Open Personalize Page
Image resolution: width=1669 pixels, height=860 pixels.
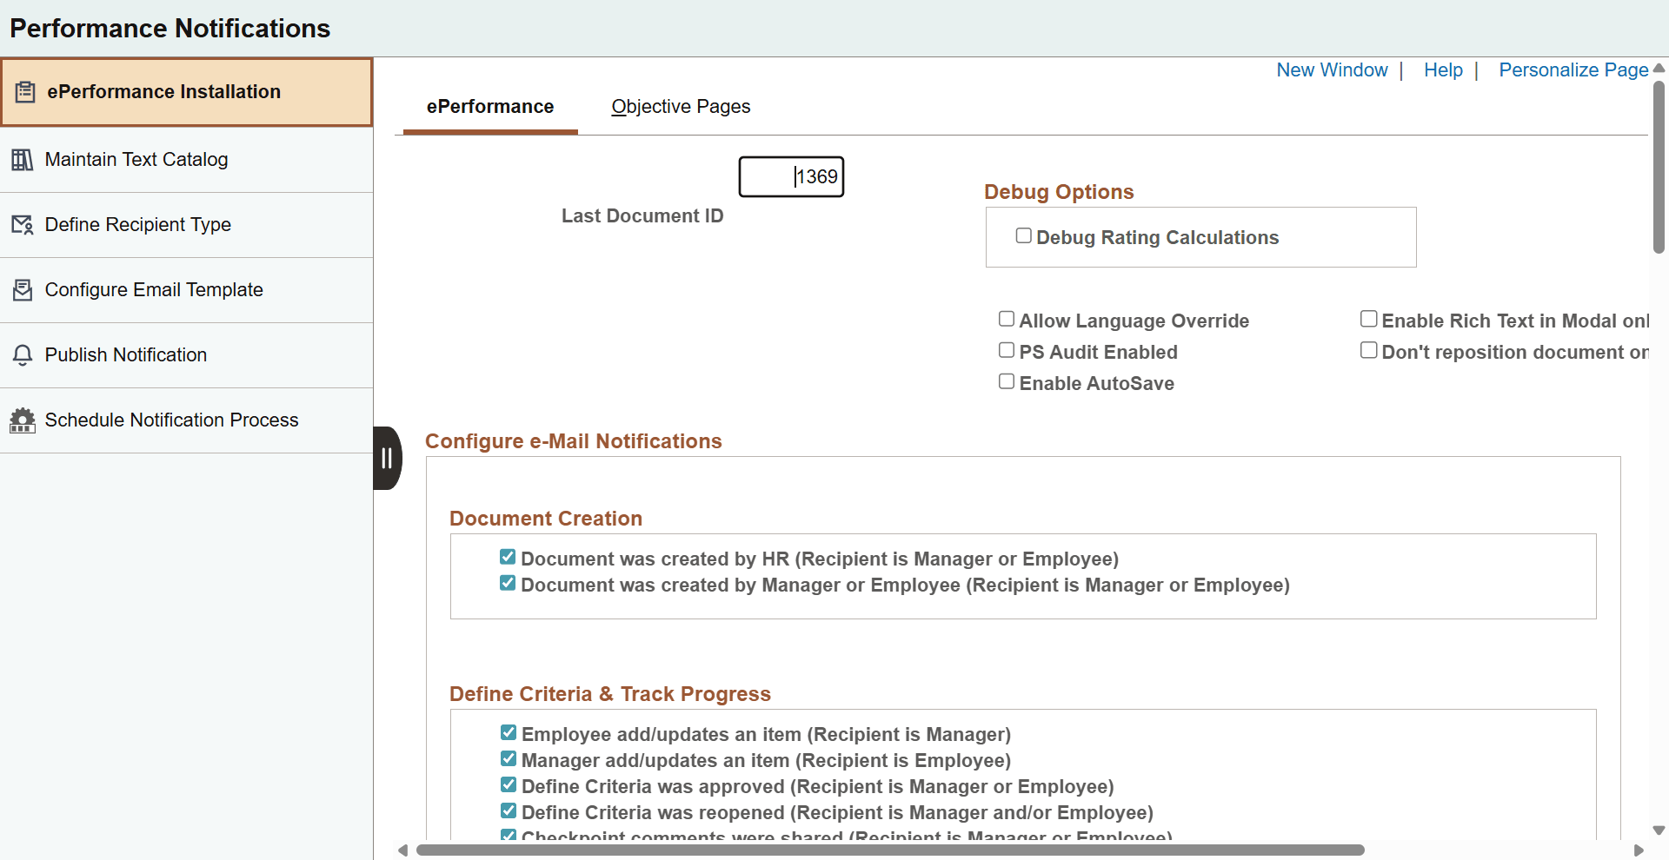[1573, 70]
